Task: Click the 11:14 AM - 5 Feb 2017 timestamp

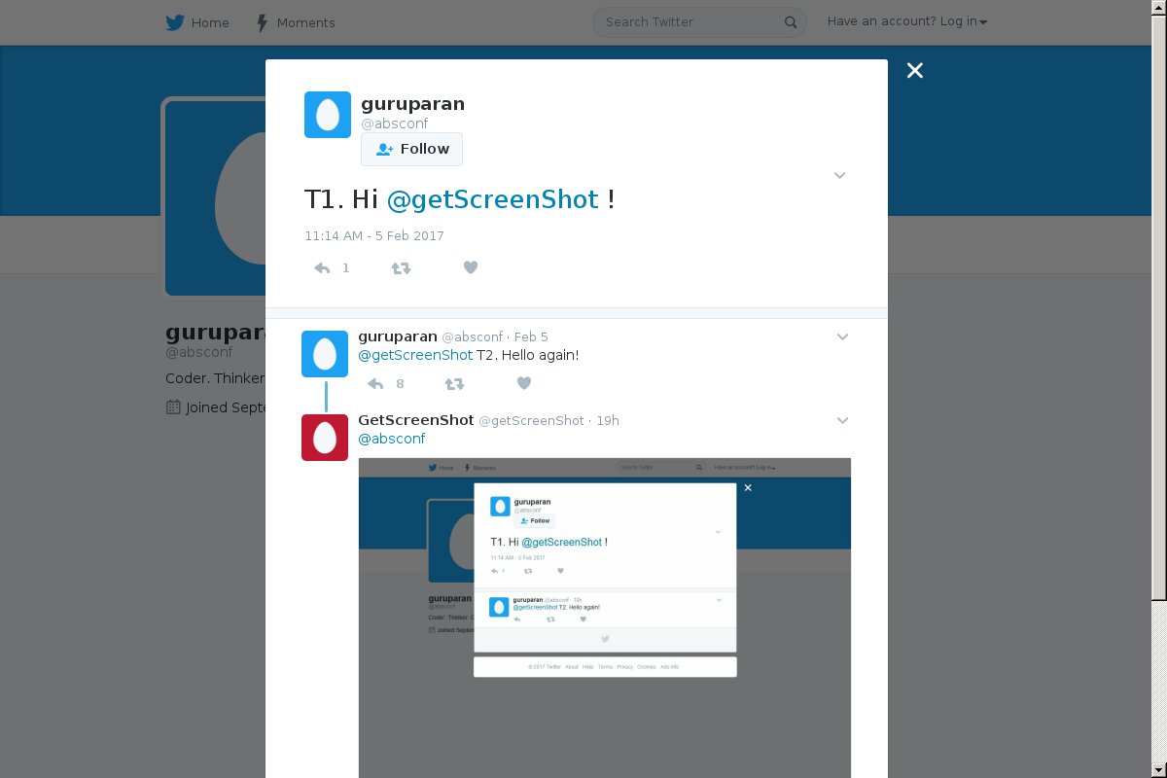Action: (374, 236)
